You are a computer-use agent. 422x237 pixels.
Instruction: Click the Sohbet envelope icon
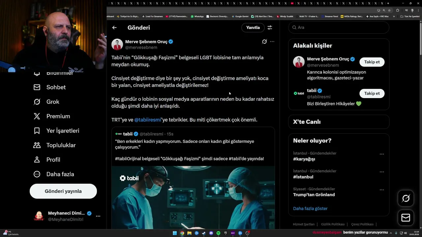[37, 87]
